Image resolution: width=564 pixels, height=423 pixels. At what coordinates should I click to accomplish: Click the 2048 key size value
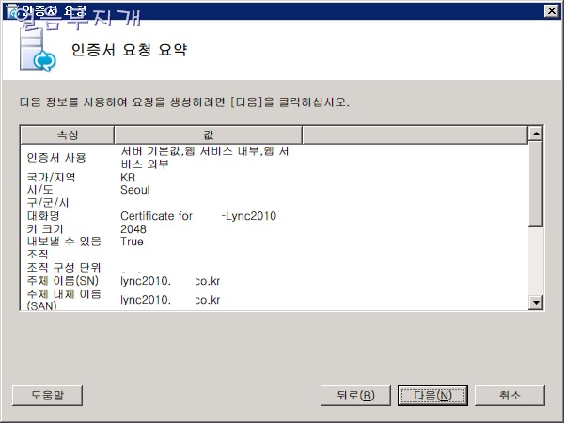point(133,229)
